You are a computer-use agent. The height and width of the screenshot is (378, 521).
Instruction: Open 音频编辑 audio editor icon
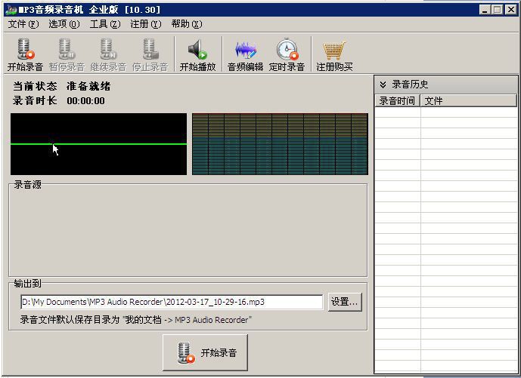pos(246,50)
